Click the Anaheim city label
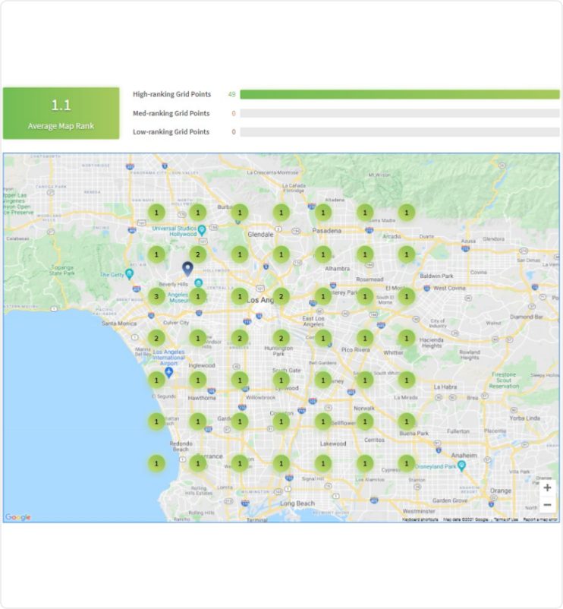The height and width of the screenshot is (609, 563). pos(464,455)
